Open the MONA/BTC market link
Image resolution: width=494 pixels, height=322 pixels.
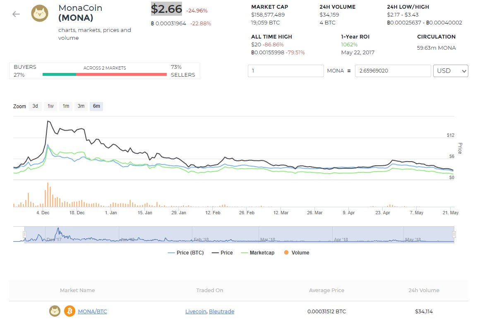pos(92,311)
